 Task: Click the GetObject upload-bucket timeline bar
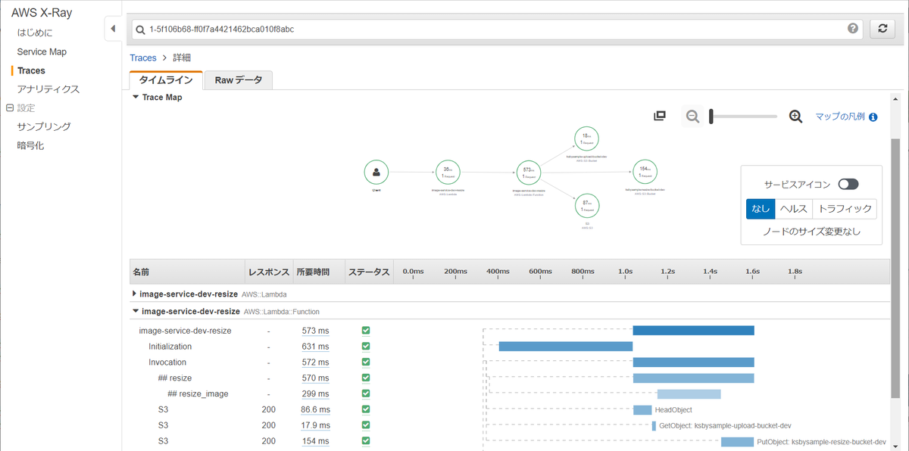pos(654,425)
